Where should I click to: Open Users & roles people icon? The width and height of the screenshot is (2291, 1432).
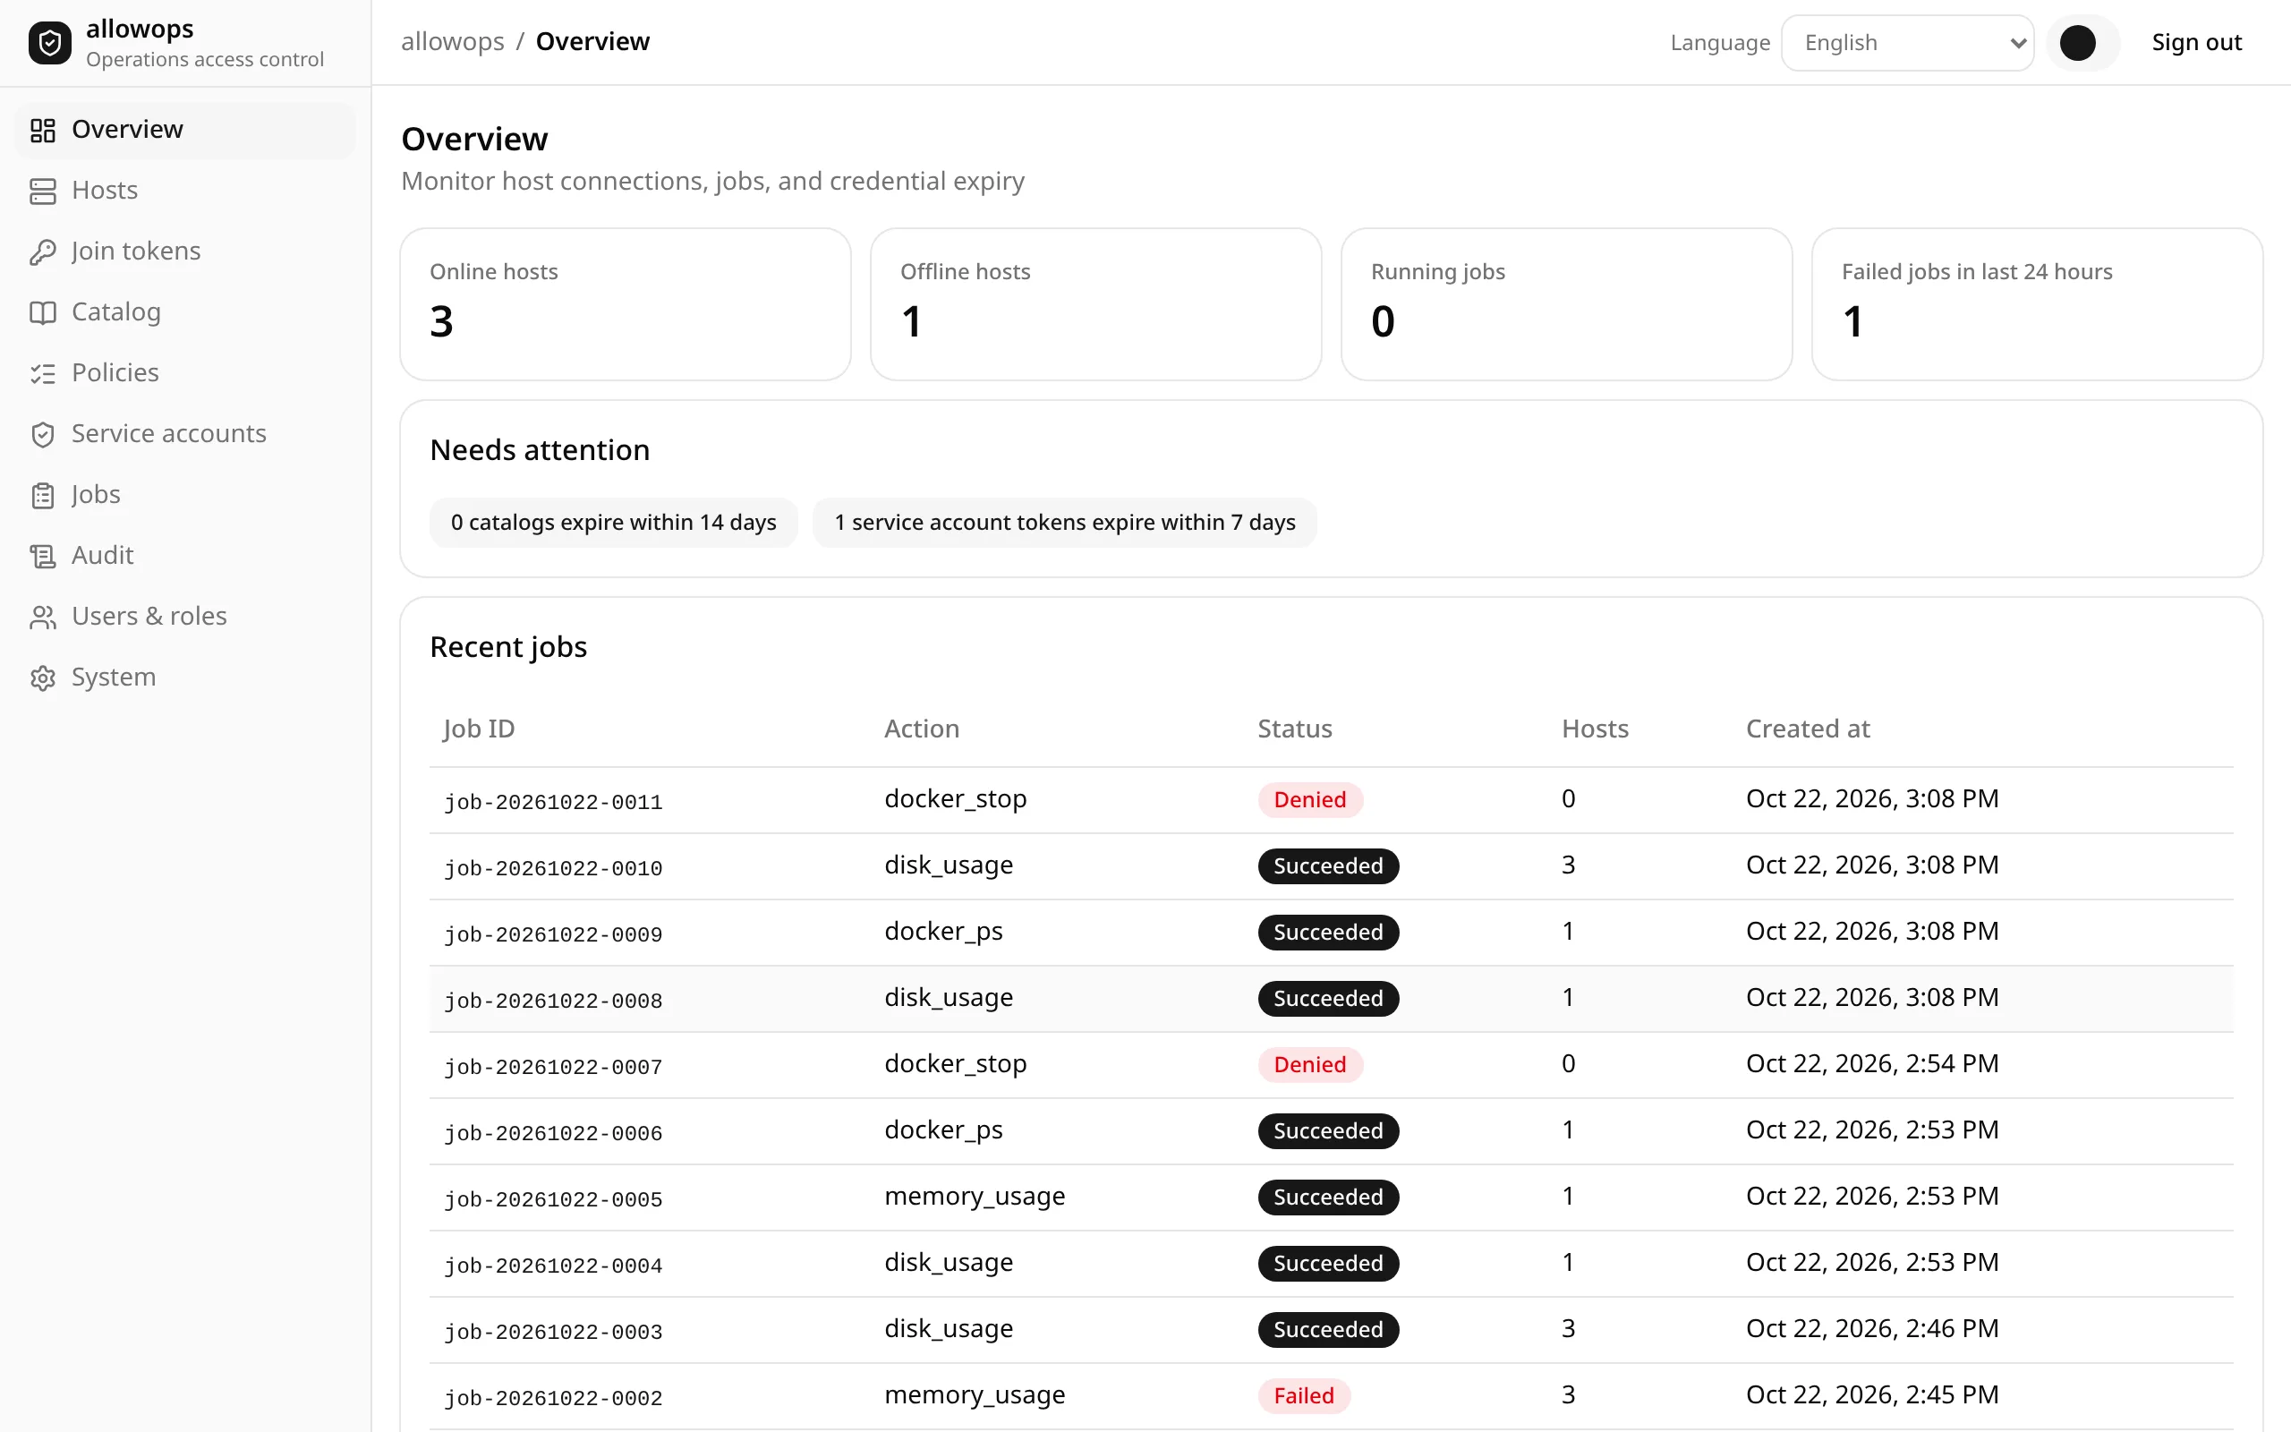43,617
